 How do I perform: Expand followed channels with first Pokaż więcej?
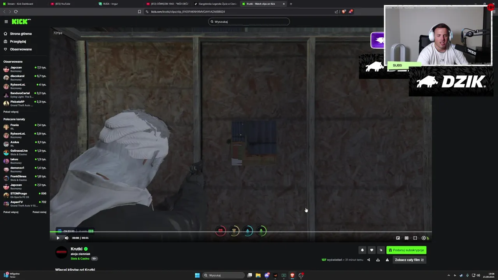point(11,112)
